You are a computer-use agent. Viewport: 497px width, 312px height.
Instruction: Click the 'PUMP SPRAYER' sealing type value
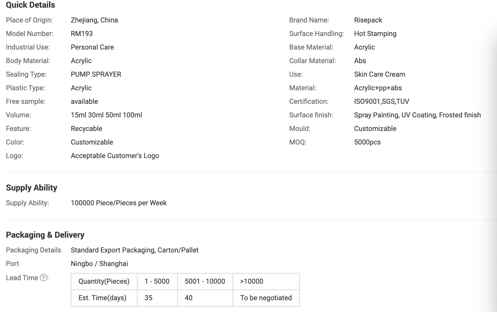click(x=96, y=74)
